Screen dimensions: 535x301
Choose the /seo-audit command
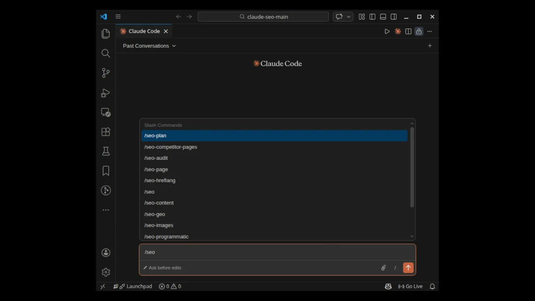[x=274, y=158]
